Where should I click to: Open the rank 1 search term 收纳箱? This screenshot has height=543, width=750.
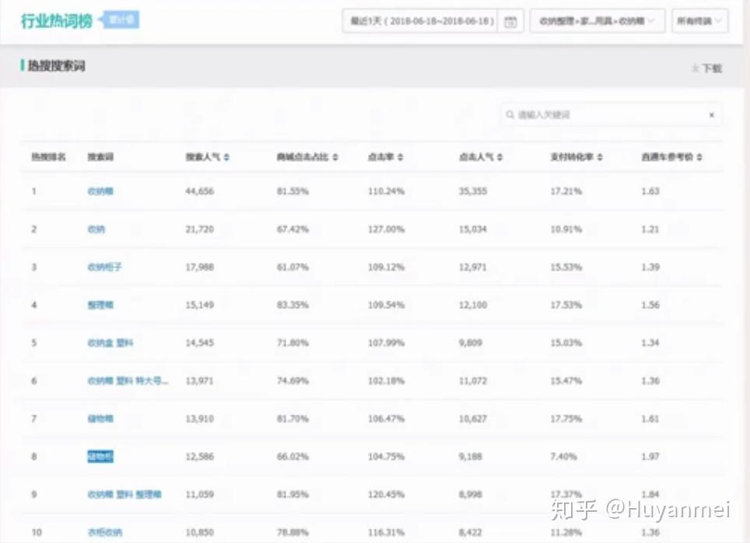point(100,191)
